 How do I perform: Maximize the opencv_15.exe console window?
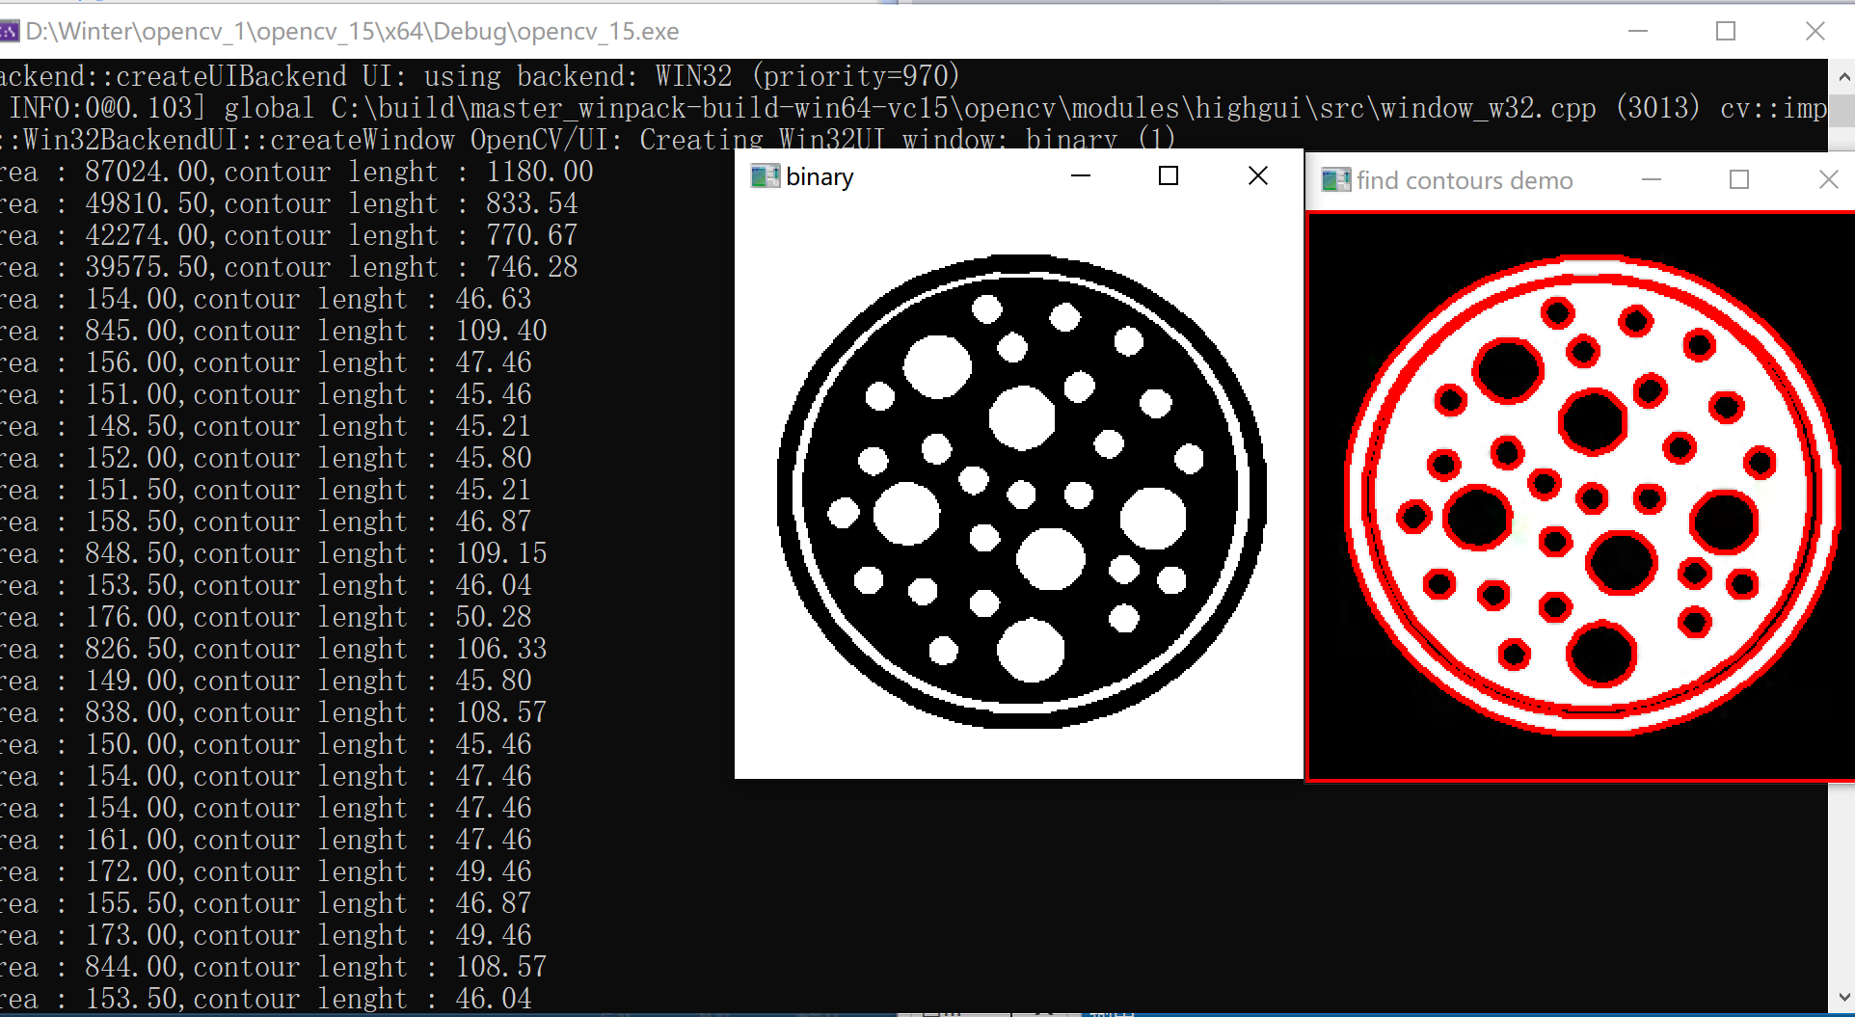coord(1724,31)
